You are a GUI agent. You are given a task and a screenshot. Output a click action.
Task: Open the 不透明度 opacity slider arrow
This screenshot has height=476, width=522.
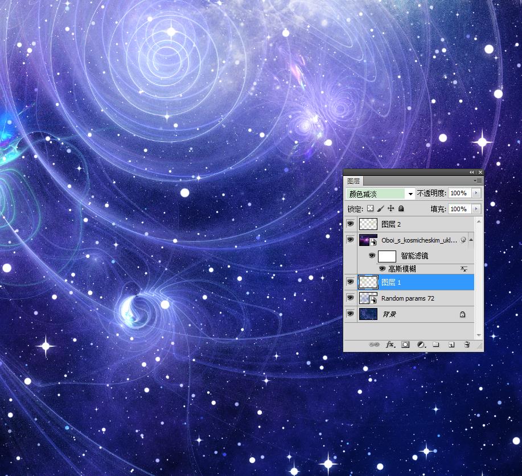pos(476,193)
